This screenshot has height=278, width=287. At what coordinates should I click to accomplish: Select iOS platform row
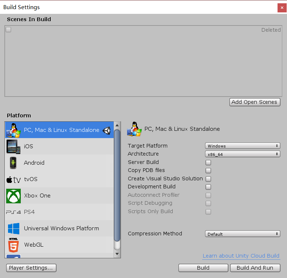[x=59, y=146]
